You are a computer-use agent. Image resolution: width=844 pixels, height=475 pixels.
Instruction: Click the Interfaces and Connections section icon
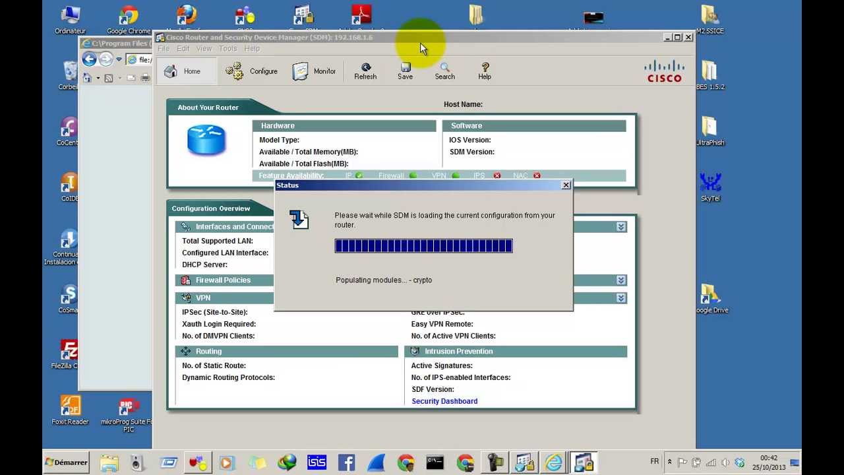click(x=186, y=227)
